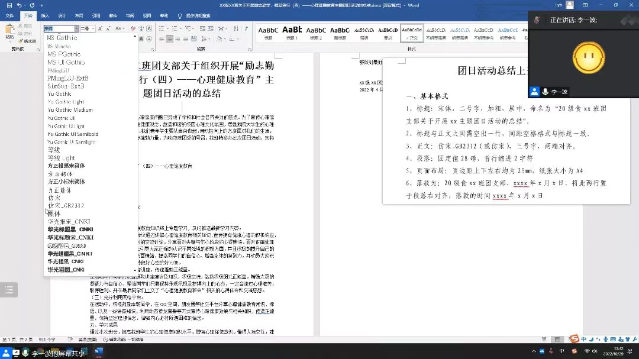This screenshot has height=359, width=639.
Task: Click the Save icon in quick access toolbar
Action: (x=8, y=5)
